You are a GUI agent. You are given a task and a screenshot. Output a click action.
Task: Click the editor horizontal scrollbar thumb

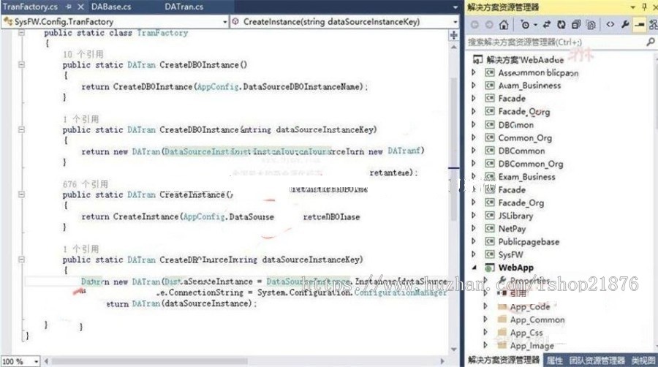click(149, 361)
